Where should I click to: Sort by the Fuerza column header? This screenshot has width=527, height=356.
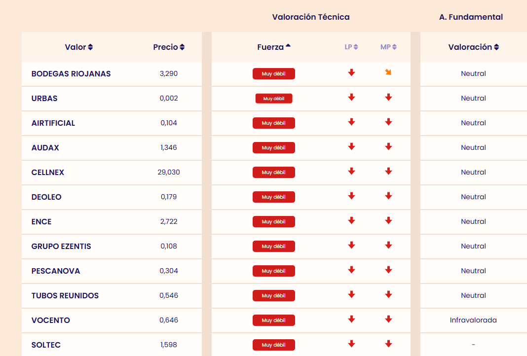click(274, 47)
